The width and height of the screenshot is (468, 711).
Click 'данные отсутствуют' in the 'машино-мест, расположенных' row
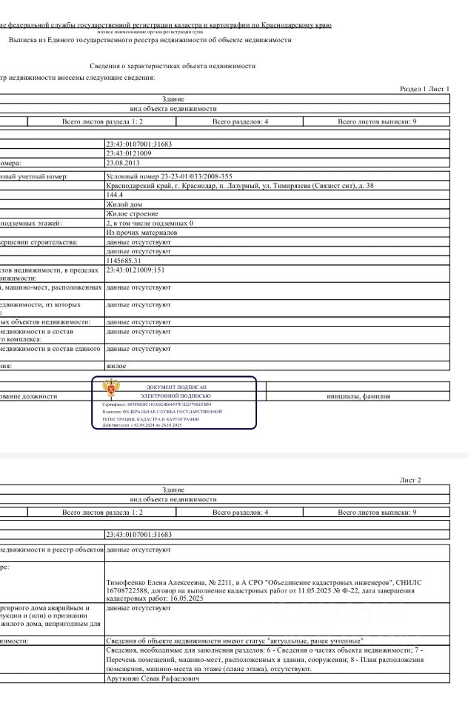pyautogui.click(x=138, y=287)
